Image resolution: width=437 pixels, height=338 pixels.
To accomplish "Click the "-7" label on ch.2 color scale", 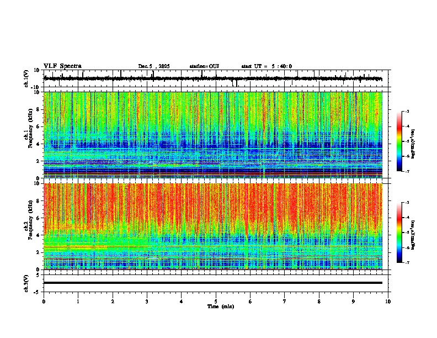I will pyautogui.click(x=407, y=263).
